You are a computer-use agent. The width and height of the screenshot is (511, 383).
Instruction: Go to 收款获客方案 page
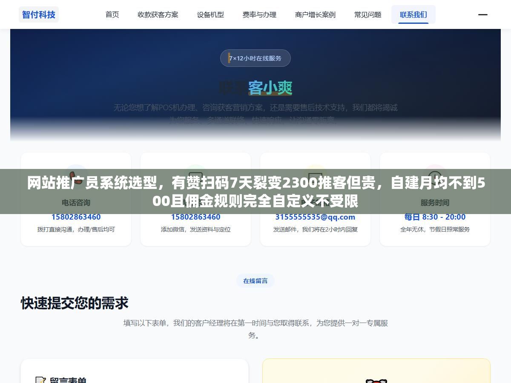click(x=158, y=14)
